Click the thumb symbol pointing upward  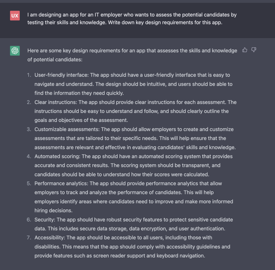[244, 50]
